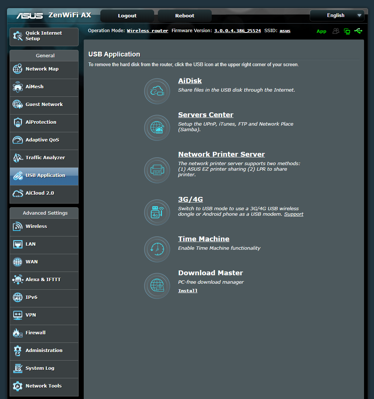This screenshot has width=374, height=399.
Task: Click the 3G/4G dongle icon
Action: point(157,212)
